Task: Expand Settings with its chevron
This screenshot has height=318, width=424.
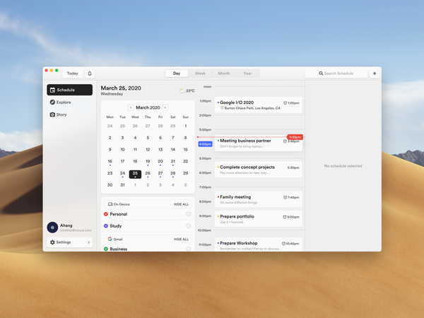Action: [89, 242]
